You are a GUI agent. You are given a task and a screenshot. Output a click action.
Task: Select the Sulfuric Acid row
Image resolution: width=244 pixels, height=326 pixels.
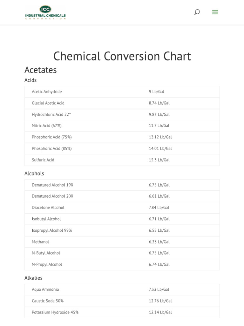point(43,160)
